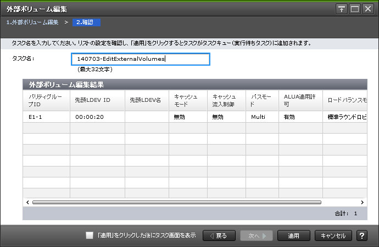Sort by ALUA適用許可 column header
This screenshot has width=379, height=247.
[x=300, y=100]
